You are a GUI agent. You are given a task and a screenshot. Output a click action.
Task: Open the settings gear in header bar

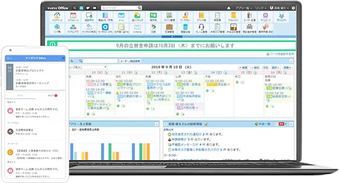(293, 8)
